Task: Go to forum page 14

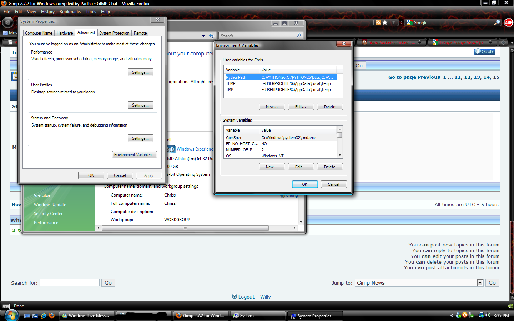Action: [487, 77]
